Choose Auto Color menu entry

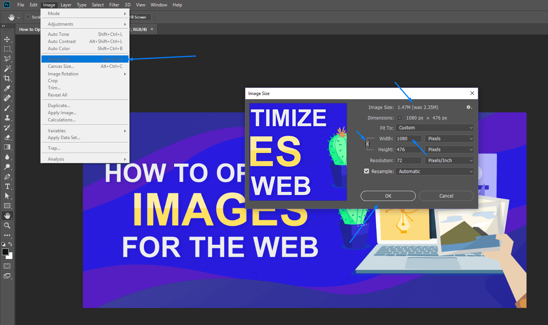pyautogui.click(x=85, y=49)
